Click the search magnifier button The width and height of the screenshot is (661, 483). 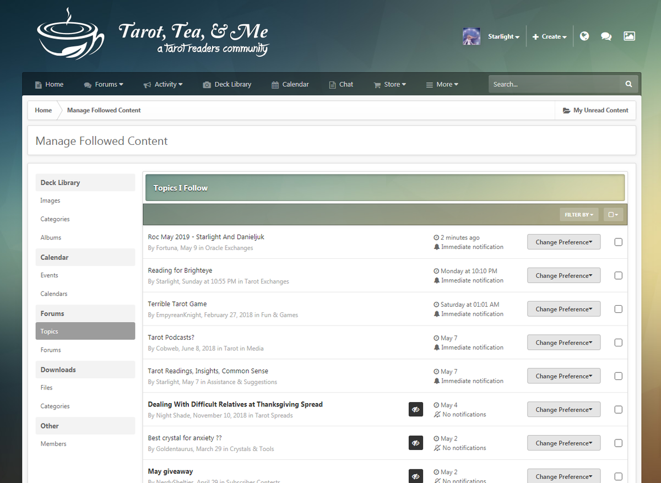click(629, 84)
